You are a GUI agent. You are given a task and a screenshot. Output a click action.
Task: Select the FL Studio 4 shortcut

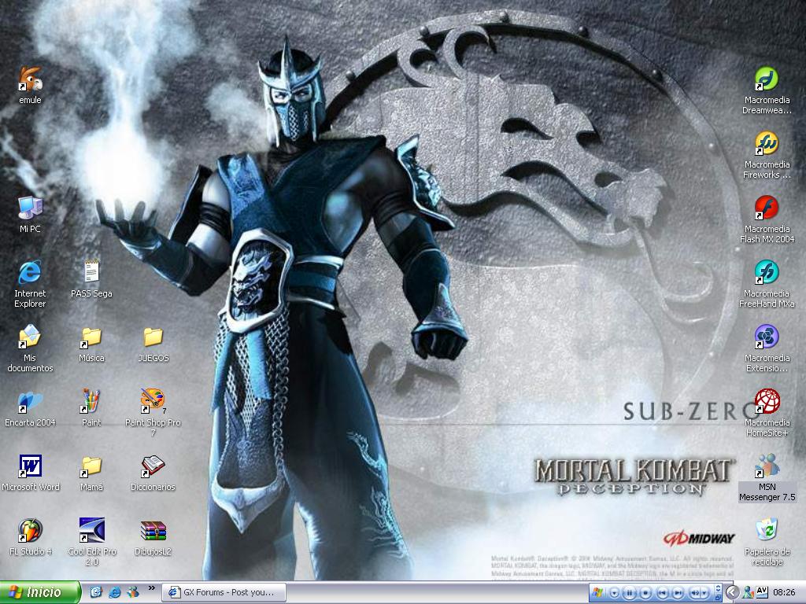pyautogui.click(x=30, y=536)
